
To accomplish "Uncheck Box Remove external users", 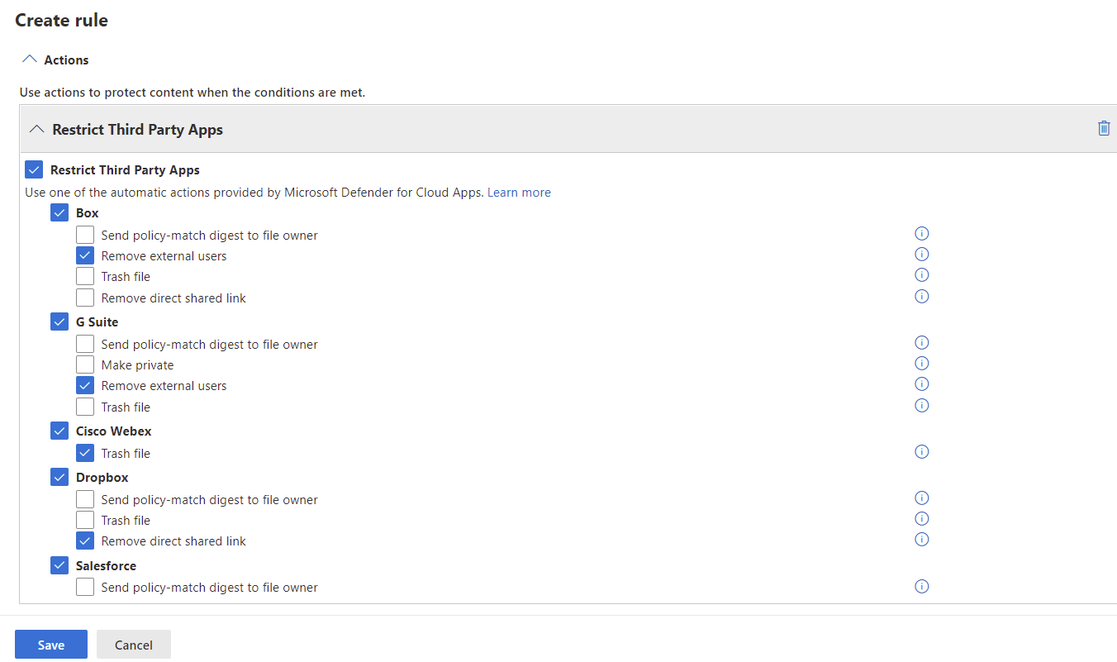I will pyautogui.click(x=85, y=255).
